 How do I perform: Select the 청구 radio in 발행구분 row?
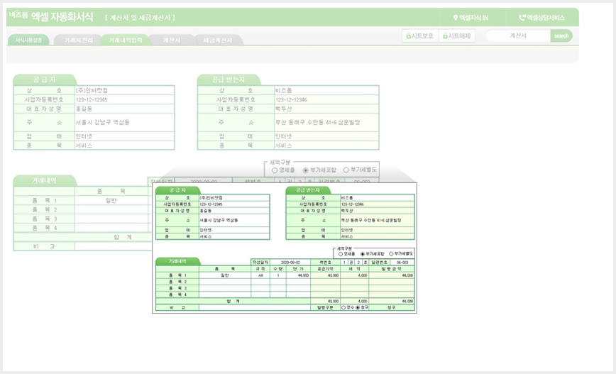pyautogui.click(x=358, y=307)
